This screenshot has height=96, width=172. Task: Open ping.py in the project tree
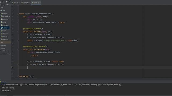coord(3,31)
